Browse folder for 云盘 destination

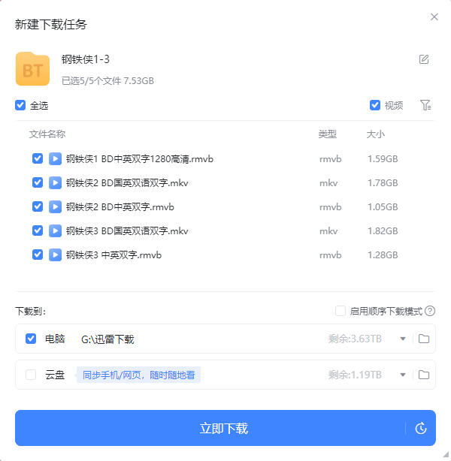pyautogui.click(x=424, y=375)
